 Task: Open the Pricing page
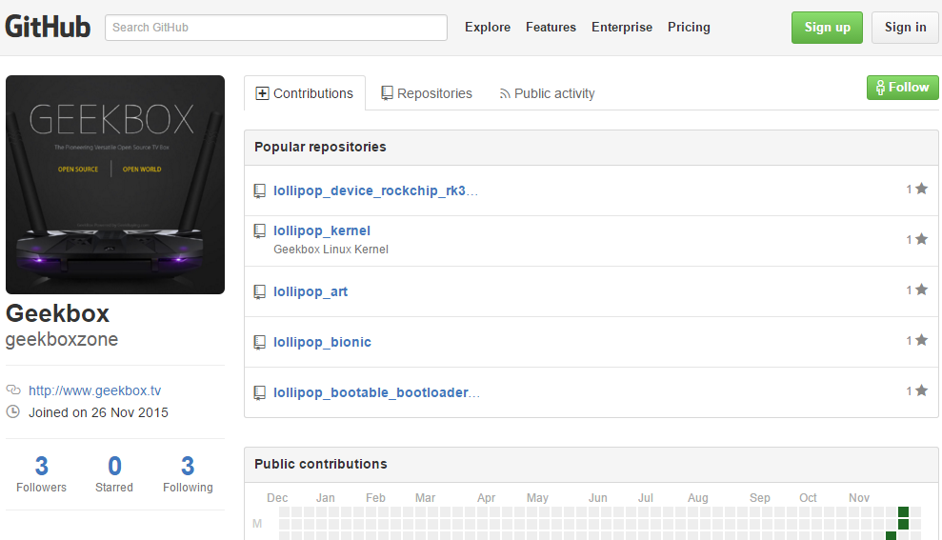click(x=689, y=27)
